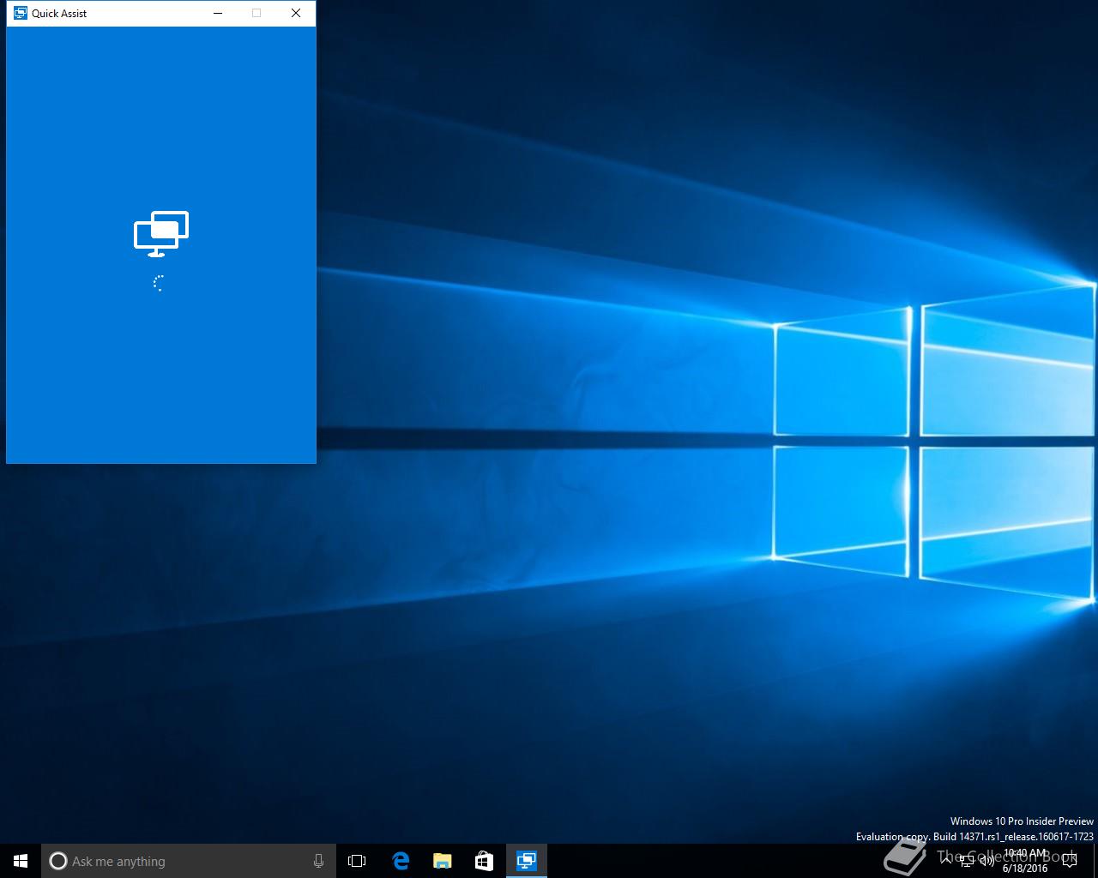Activate the Cortana microphone
1098x878 pixels.
318,861
